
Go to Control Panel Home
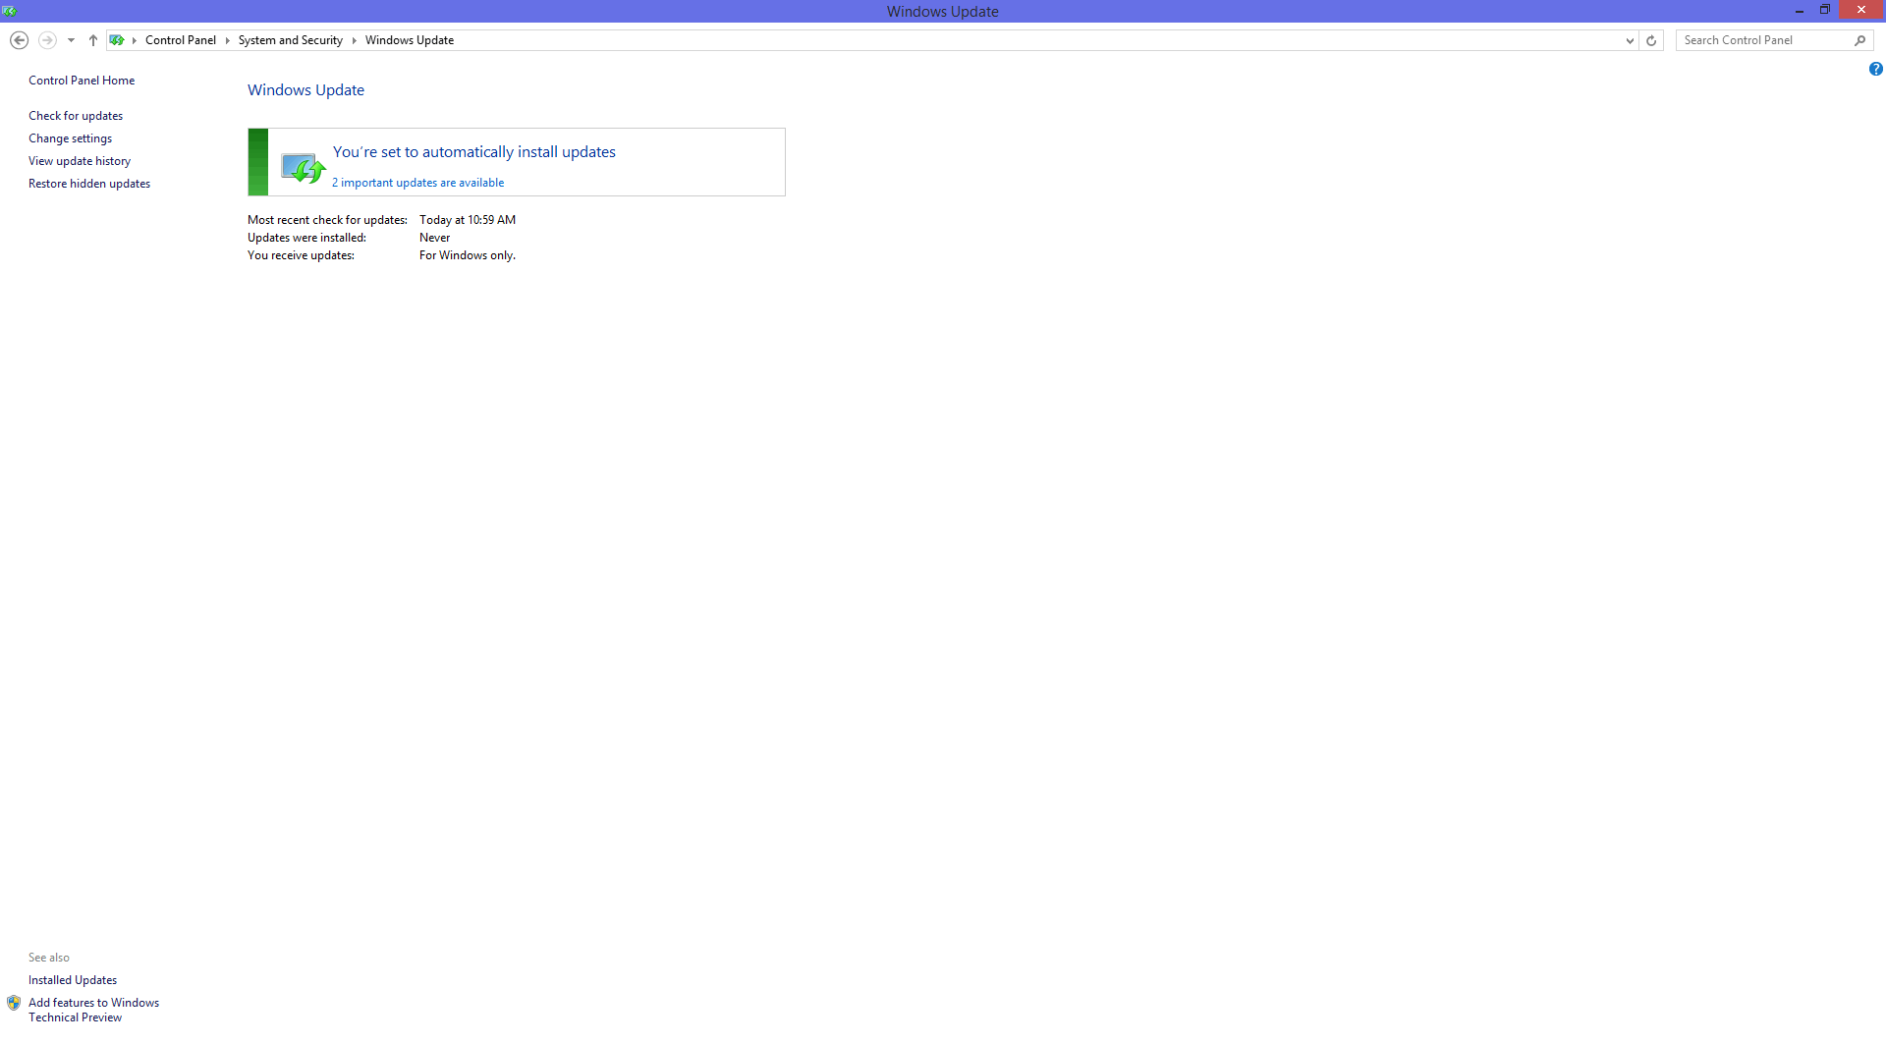82,81
